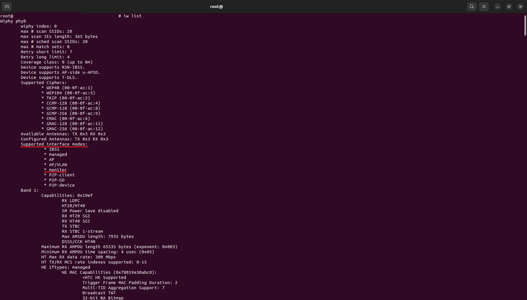Click 'Supported interface modes:' heading
Viewport: 527px width, 300px height.
pyautogui.click(x=54, y=144)
